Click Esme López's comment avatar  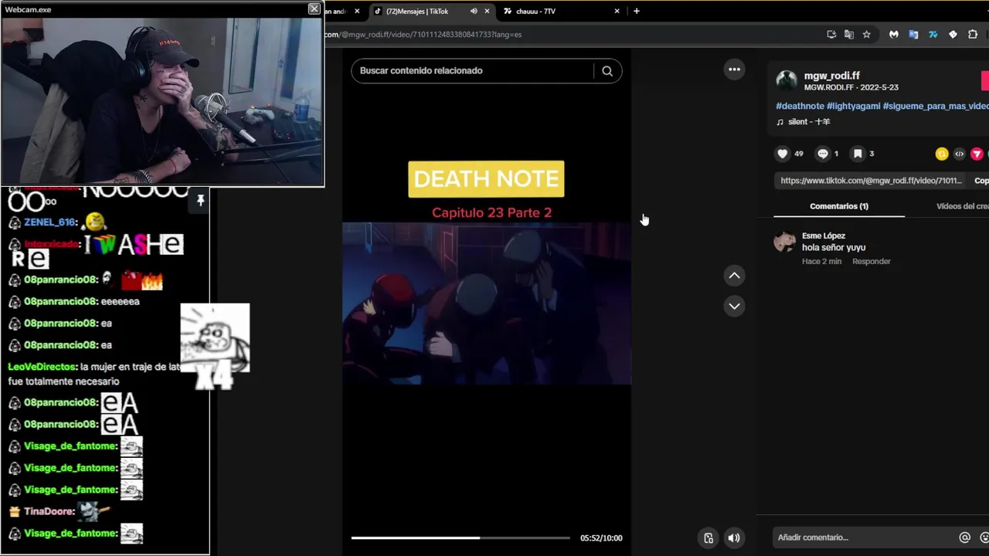click(x=784, y=242)
